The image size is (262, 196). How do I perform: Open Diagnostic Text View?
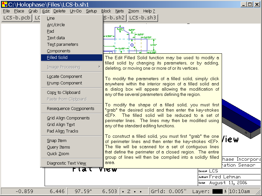point(66,163)
